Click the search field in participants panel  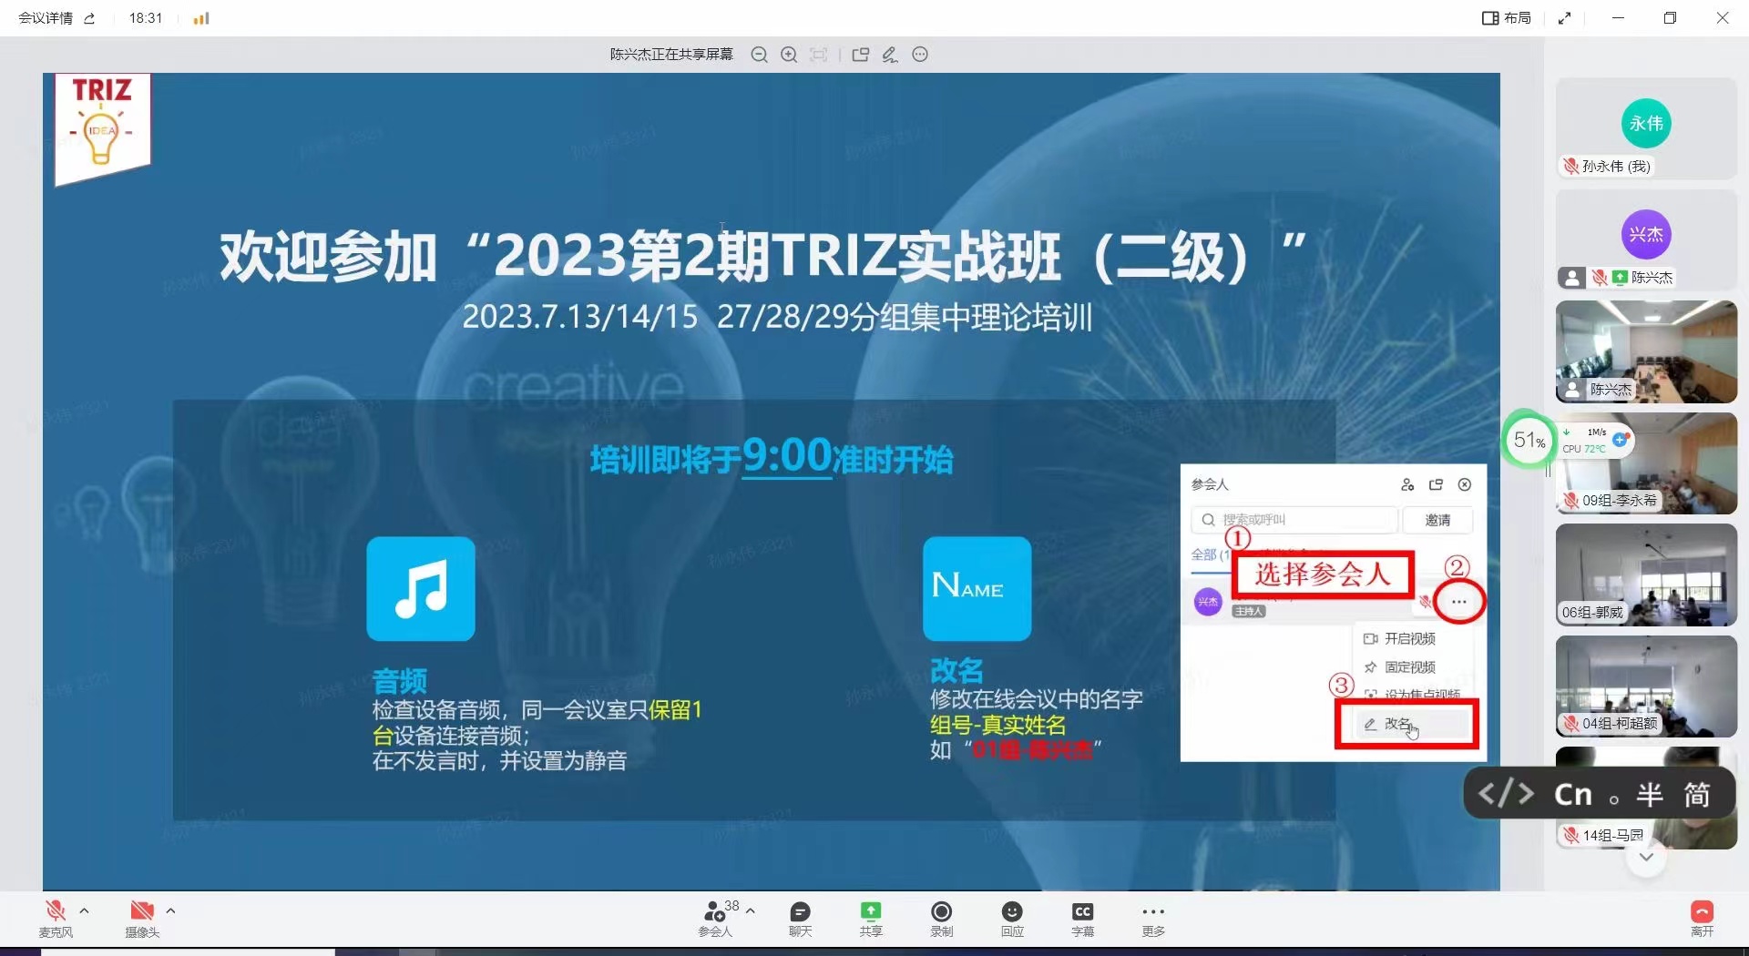click(1294, 520)
